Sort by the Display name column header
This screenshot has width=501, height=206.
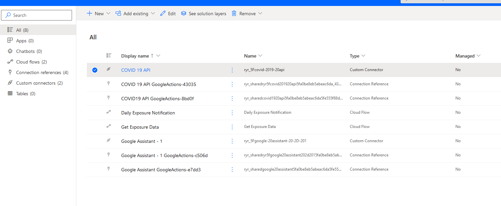(135, 56)
